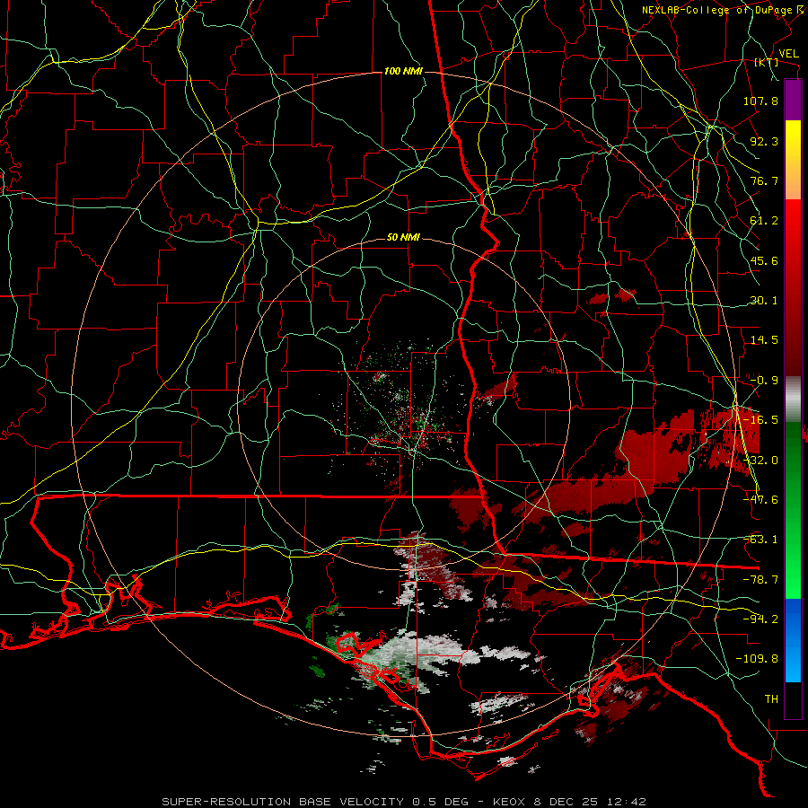Click the 50 NMI range ring label
The image size is (808, 808).
coord(403,238)
